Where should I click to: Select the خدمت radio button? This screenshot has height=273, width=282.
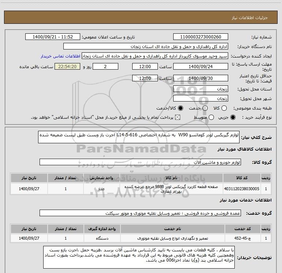click(205, 108)
